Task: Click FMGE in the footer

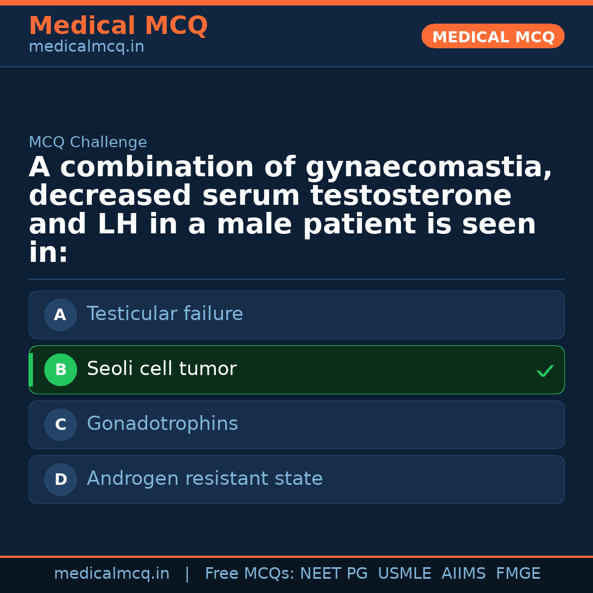Action: tap(518, 574)
